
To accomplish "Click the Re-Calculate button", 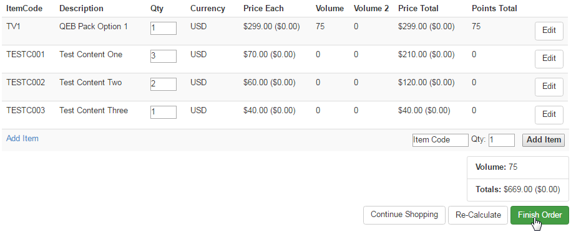I will 478,215.
